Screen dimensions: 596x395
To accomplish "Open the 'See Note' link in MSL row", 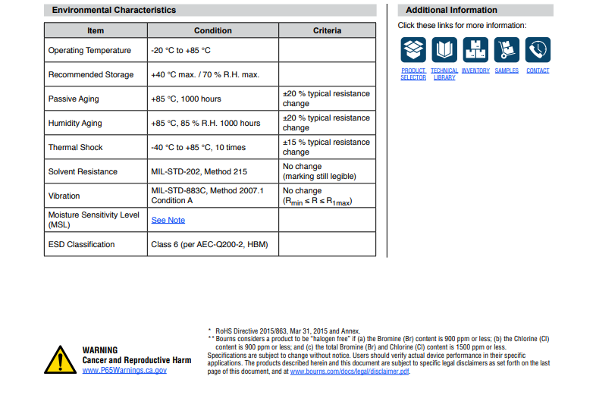I will click(168, 220).
